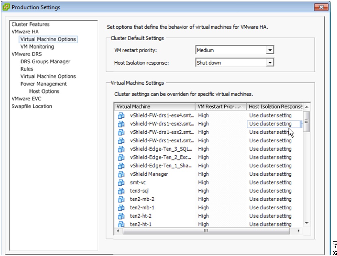Click the VM icon for vShield-FW-drs1-esx3

[x=121, y=124]
